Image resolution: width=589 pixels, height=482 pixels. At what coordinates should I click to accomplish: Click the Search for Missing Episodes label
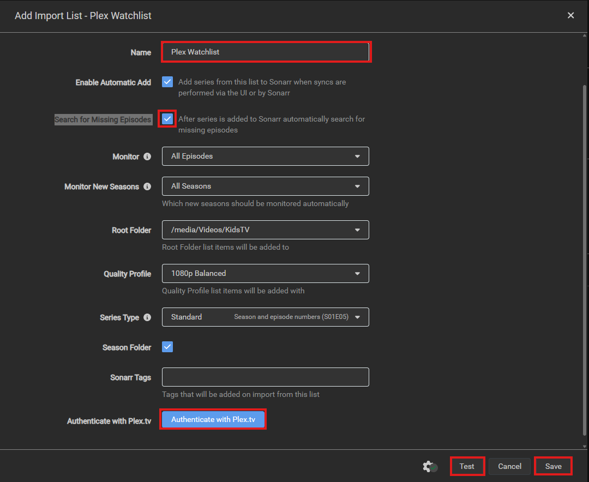103,119
